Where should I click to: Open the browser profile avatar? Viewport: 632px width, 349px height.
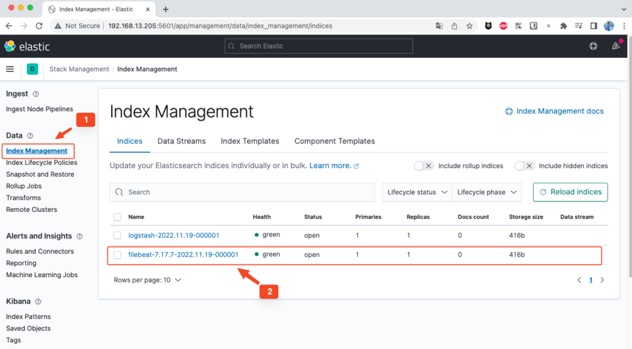(x=609, y=26)
